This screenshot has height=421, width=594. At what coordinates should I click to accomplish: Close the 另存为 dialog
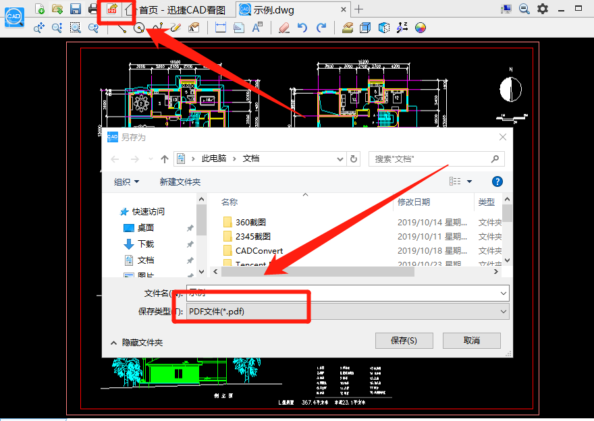click(x=502, y=137)
